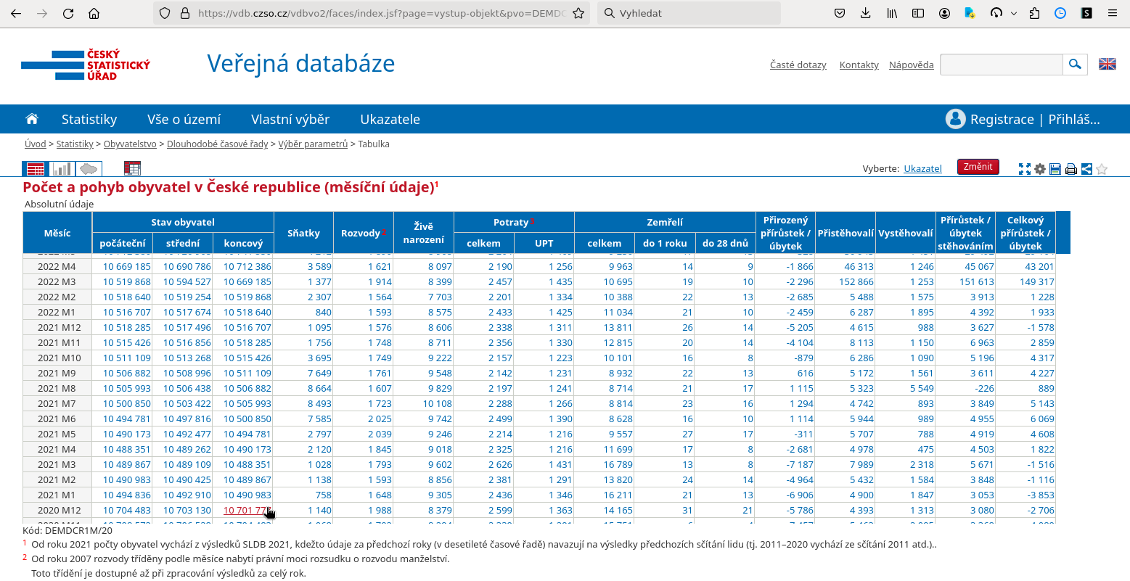Add table to favorites star

[x=1102, y=169]
